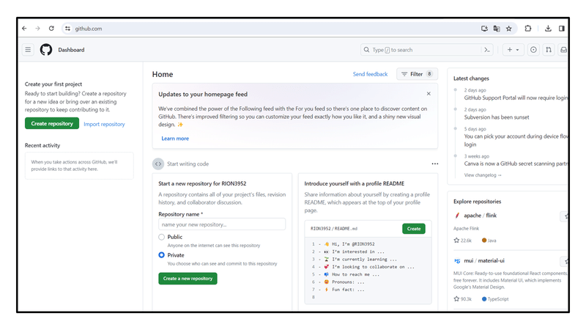Click Create a new repository button

(x=188, y=279)
